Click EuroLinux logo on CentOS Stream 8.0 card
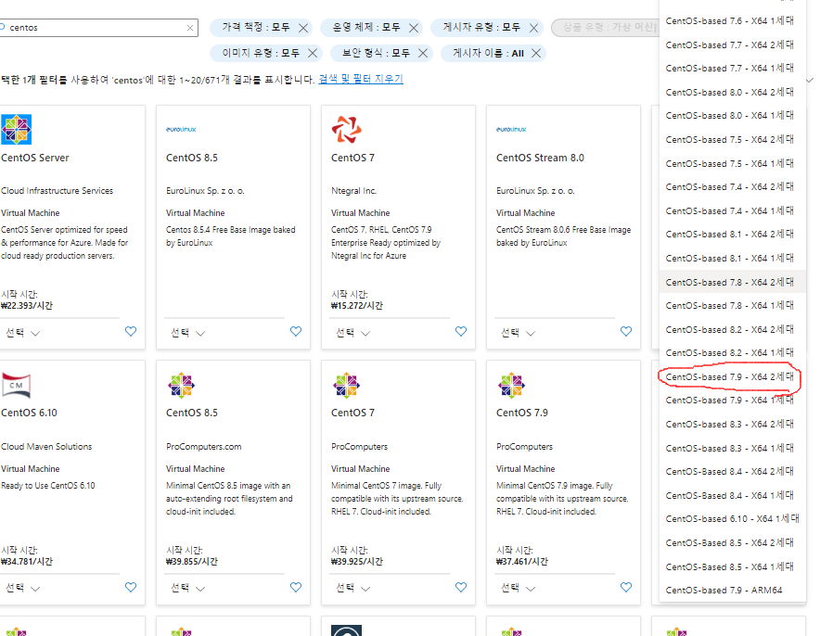The height and width of the screenshot is (636, 820). 511,129
